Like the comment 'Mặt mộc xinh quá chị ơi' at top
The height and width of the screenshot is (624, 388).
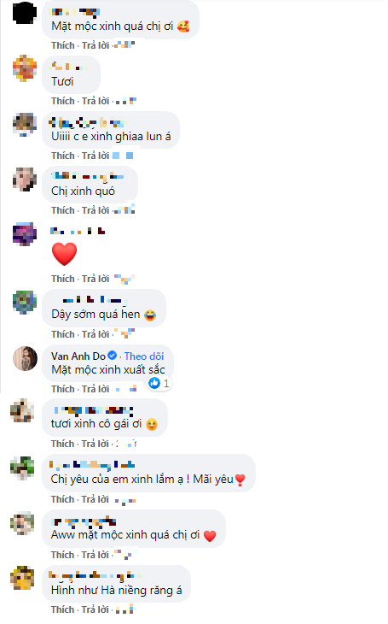tap(63, 45)
